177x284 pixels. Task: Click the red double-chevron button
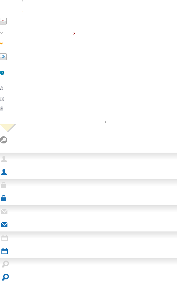coord(3,21)
